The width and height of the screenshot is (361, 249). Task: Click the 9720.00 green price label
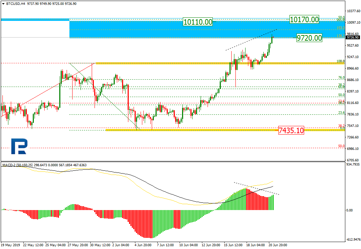point(309,38)
